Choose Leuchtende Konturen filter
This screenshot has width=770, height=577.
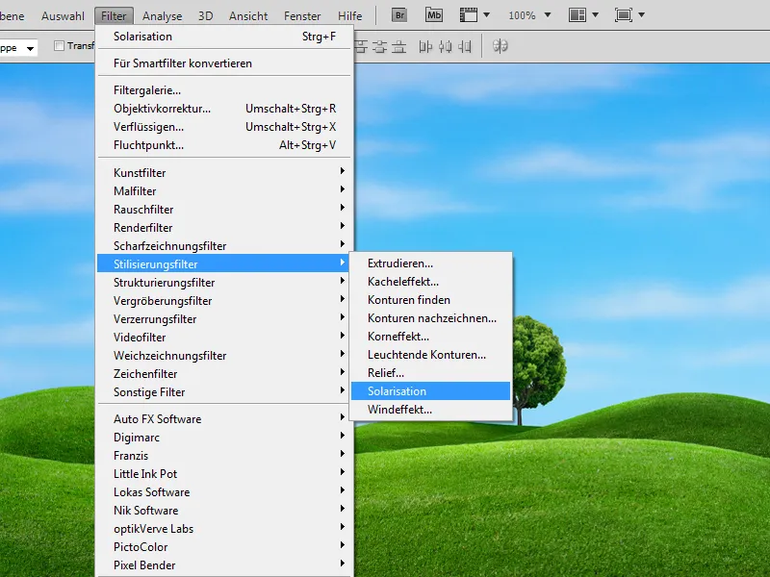coord(430,355)
